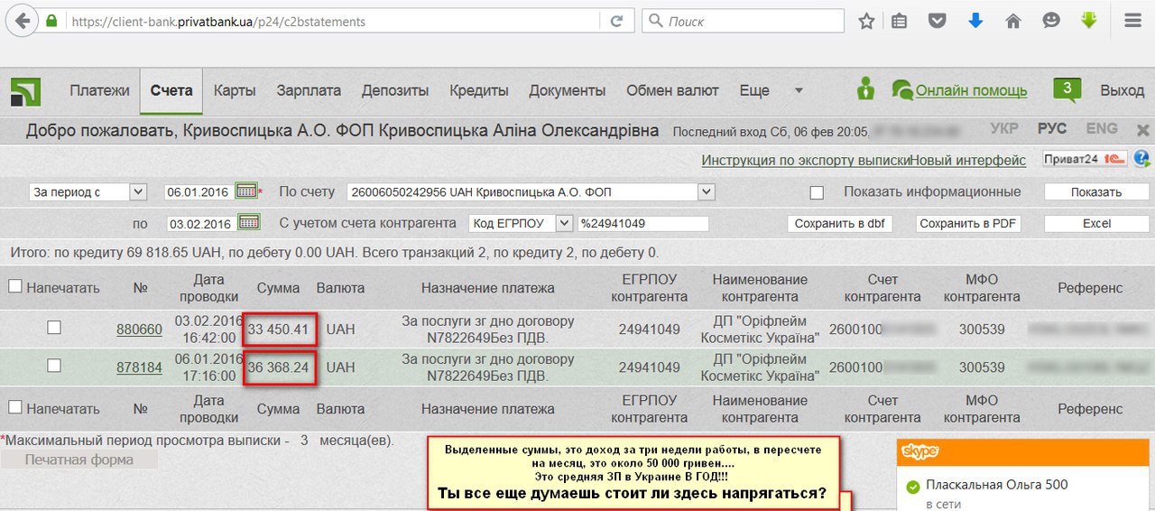Open the account selection dropdown
The image size is (1155, 511).
pyautogui.click(x=707, y=191)
